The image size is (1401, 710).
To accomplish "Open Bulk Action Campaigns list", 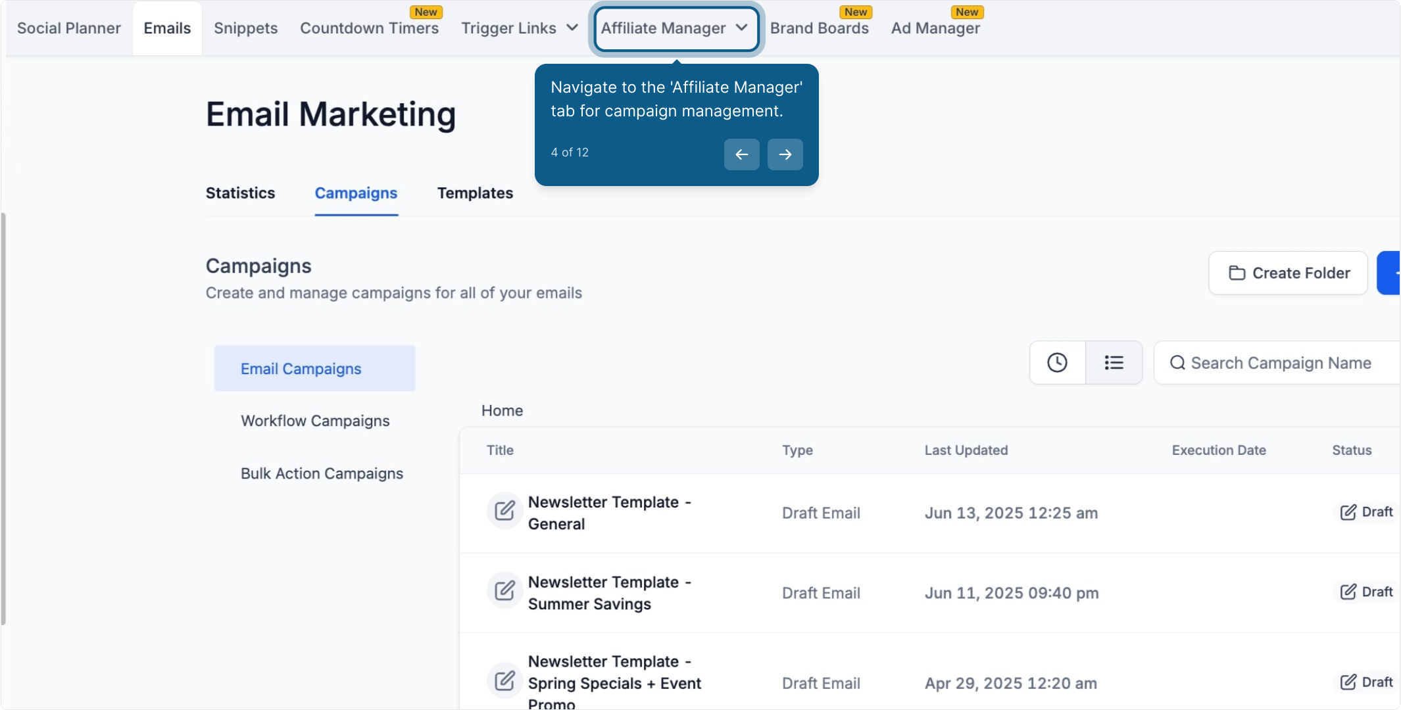I will 322,473.
